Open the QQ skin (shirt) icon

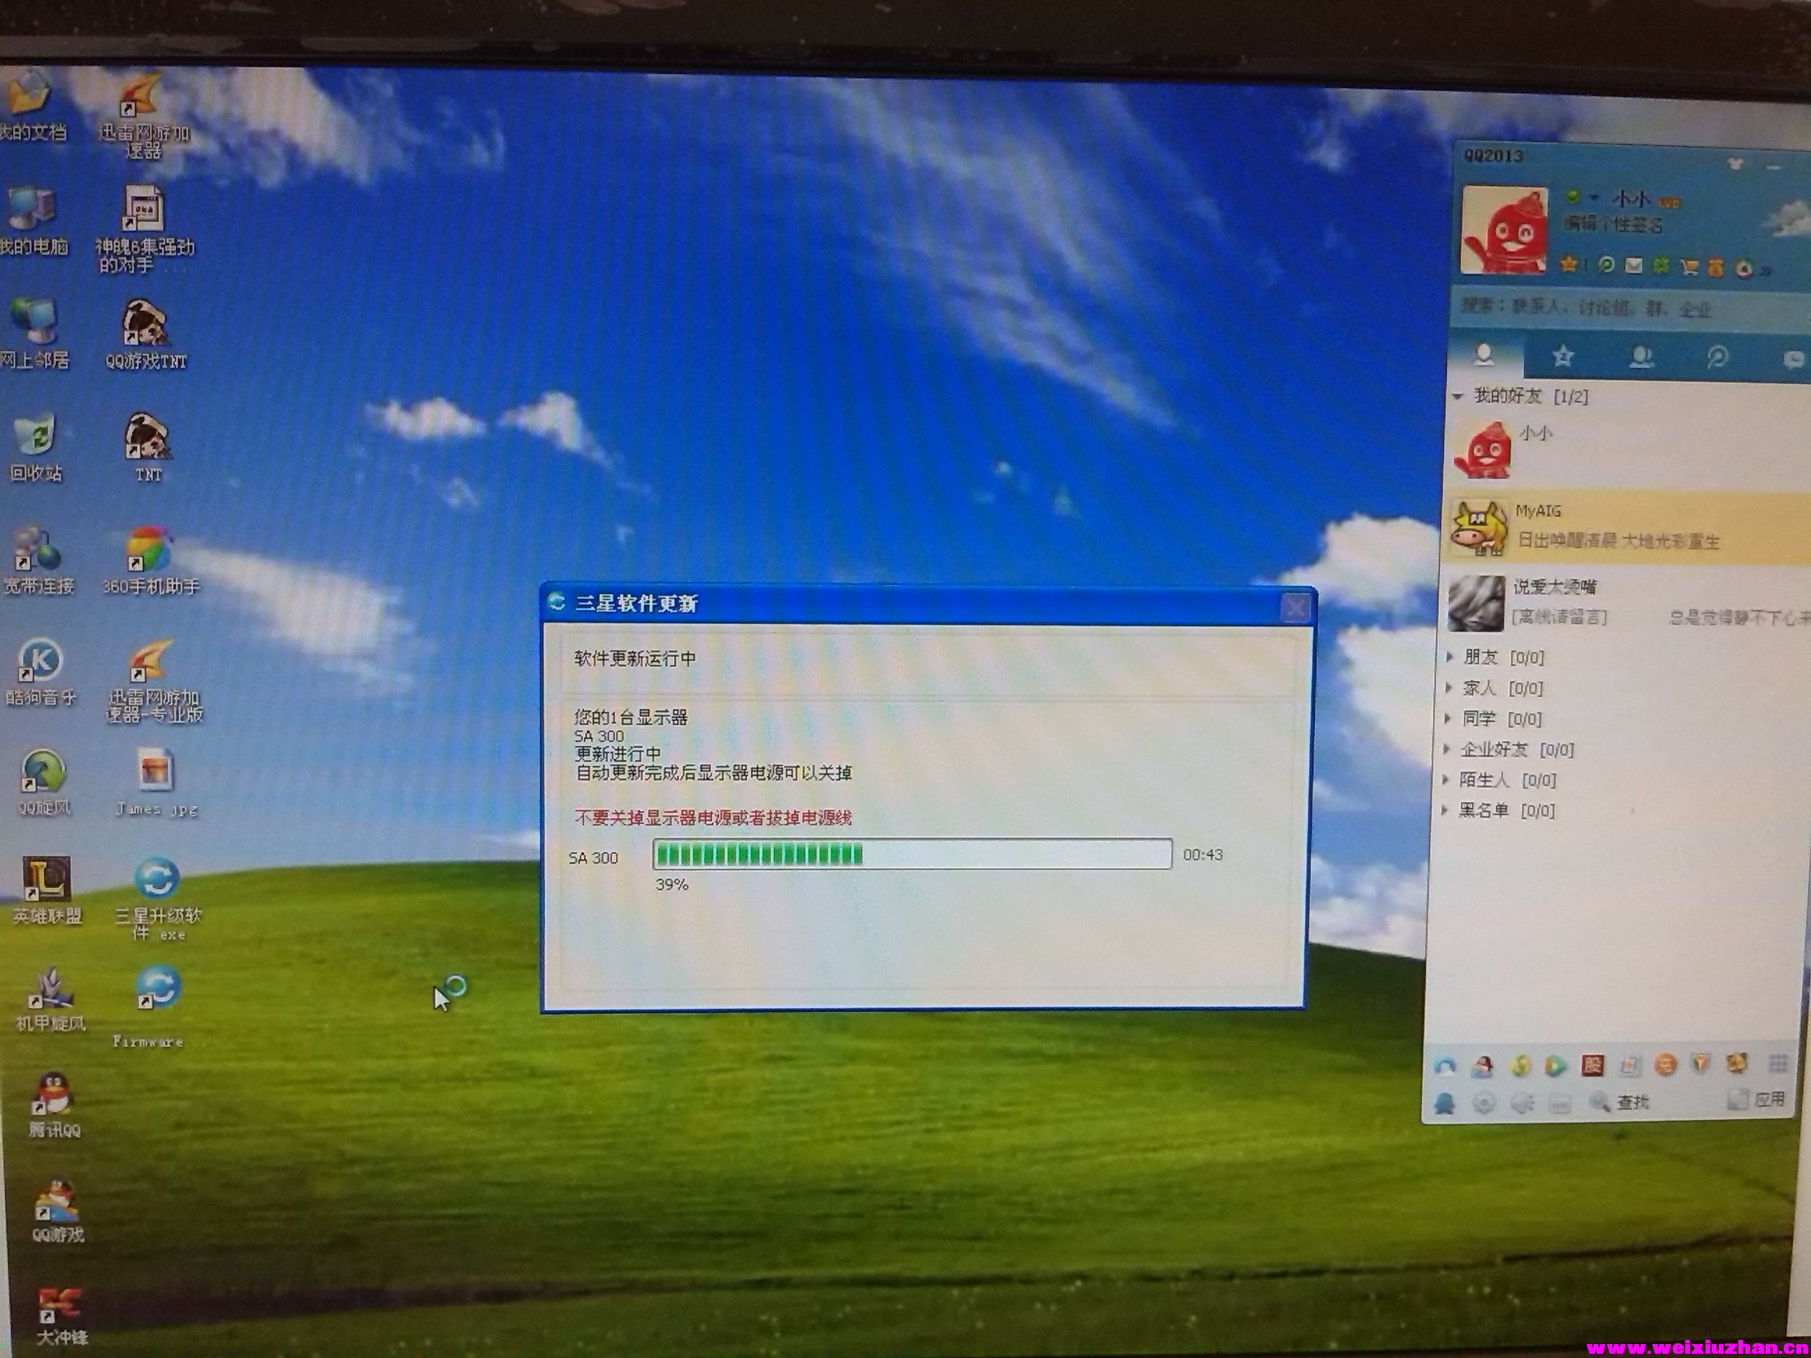(1735, 163)
